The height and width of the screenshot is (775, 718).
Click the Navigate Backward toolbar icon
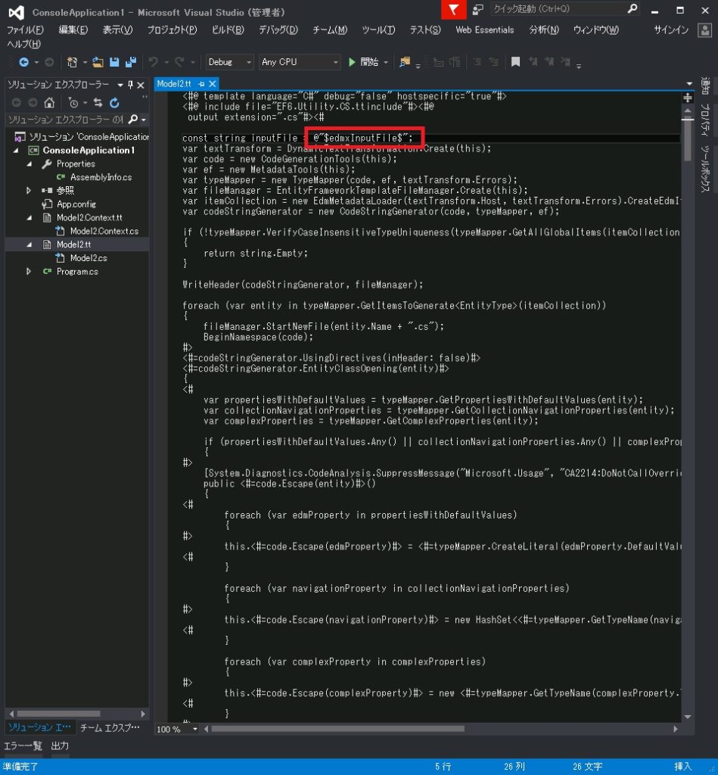(23, 62)
